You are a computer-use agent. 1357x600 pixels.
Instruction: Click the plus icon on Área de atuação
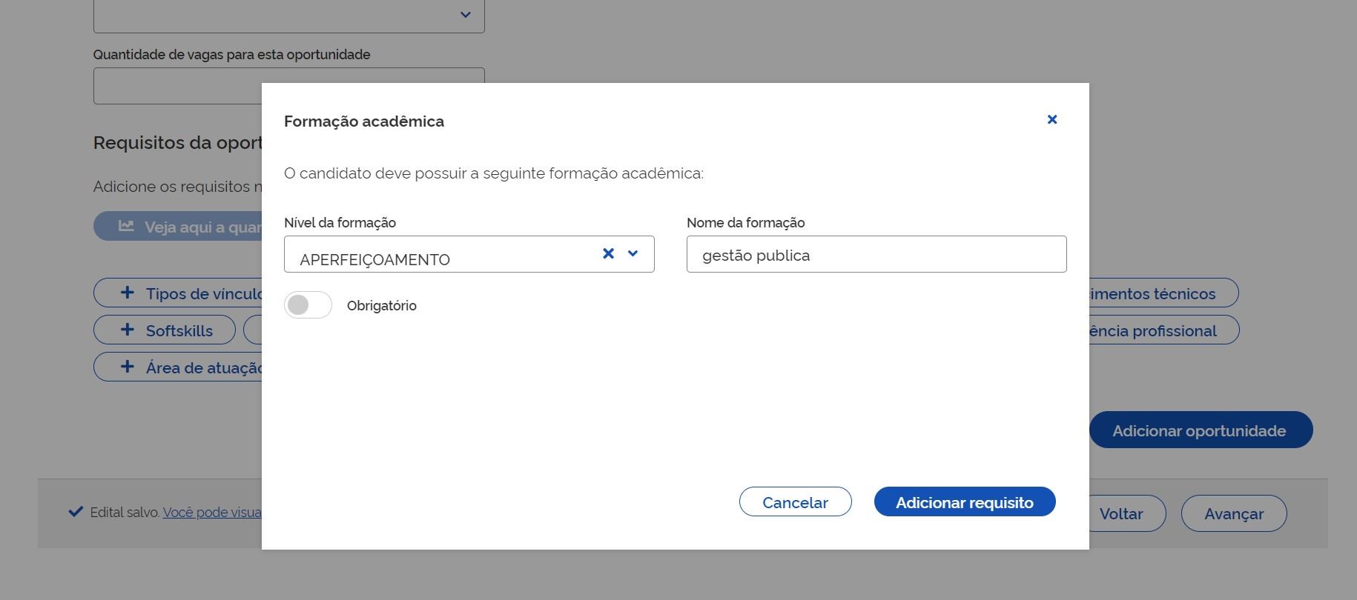(128, 367)
